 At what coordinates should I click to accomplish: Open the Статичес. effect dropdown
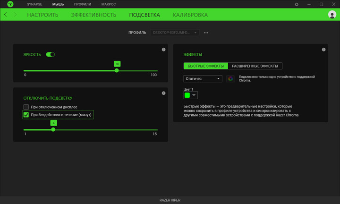[203, 79]
